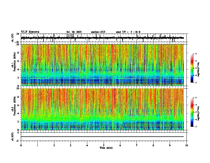
Task: Click the "VLF Spectra" title text
Action: [x=30, y=32]
